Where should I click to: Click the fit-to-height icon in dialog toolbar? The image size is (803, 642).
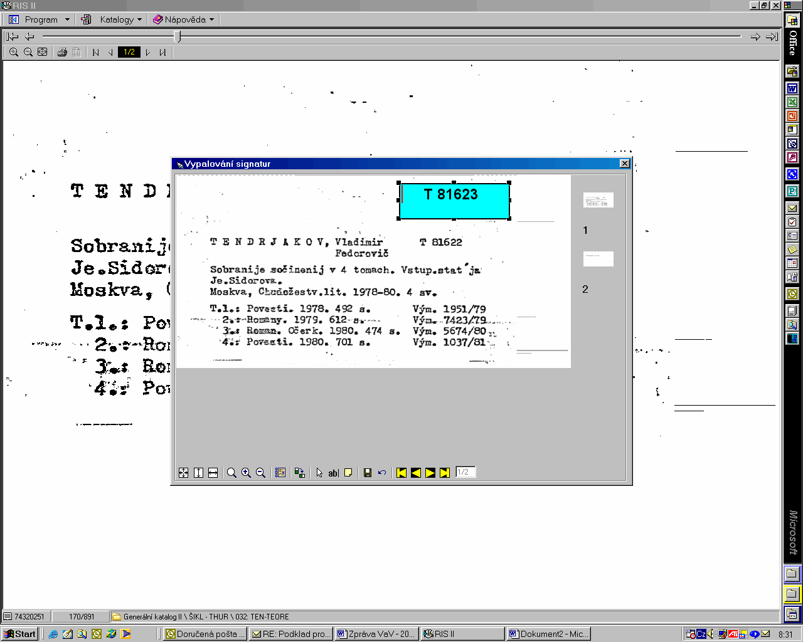pyautogui.click(x=198, y=473)
